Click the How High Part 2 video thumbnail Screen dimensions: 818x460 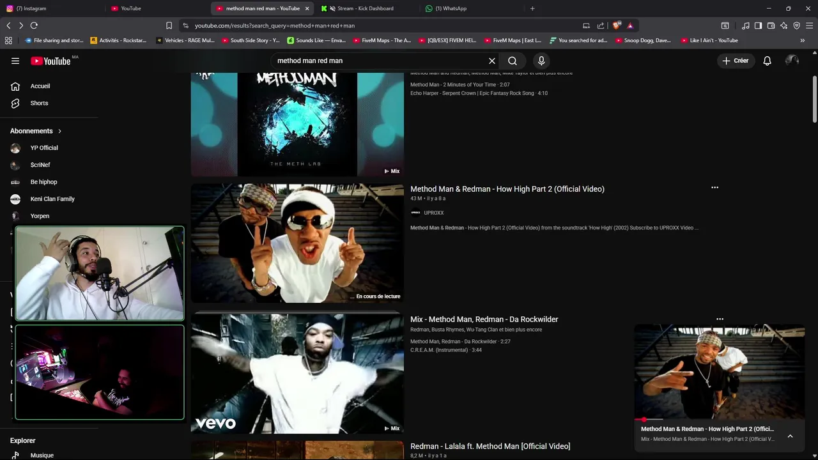click(297, 243)
